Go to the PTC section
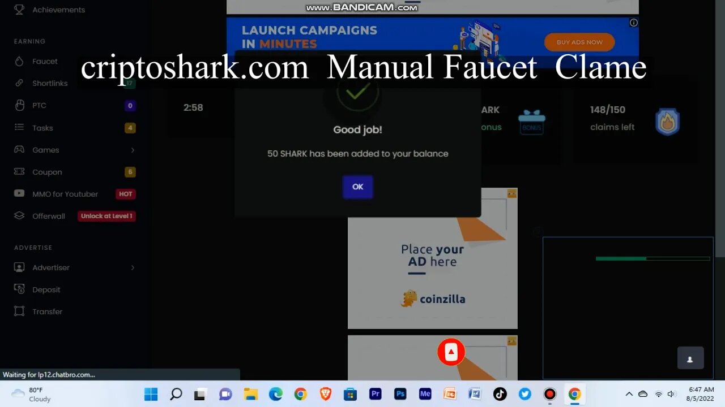Image resolution: width=725 pixels, height=407 pixels. tap(39, 105)
